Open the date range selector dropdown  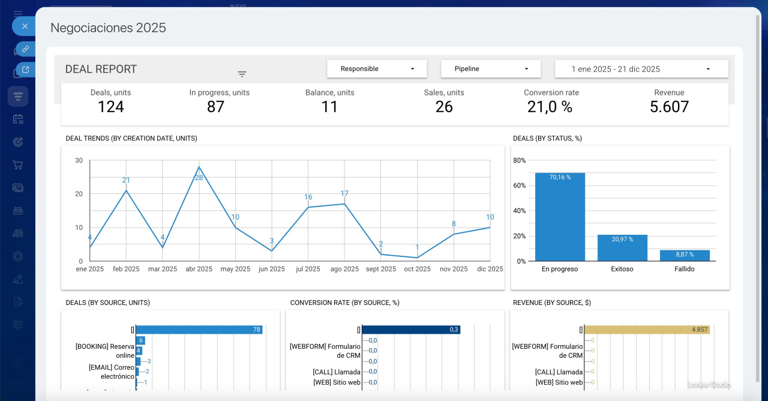point(641,69)
